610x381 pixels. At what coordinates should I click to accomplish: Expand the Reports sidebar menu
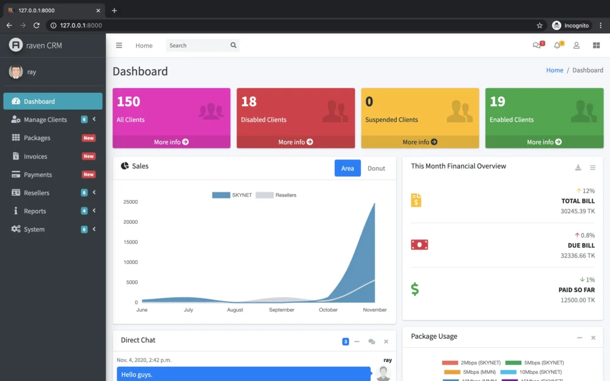click(x=53, y=211)
